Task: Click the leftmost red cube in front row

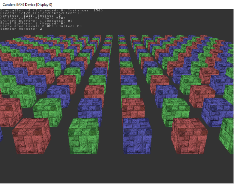Action: pyautogui.click(x=31, y=136)
